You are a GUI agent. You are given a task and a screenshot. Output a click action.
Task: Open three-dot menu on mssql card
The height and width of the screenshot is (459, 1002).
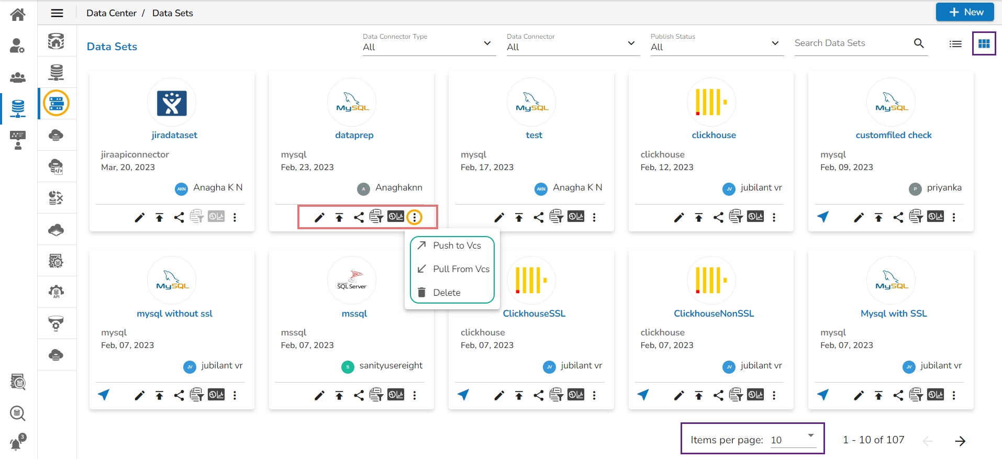415,396
